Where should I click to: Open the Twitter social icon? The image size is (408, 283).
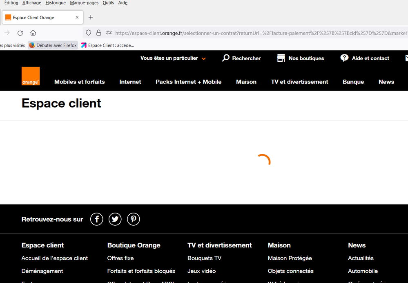[x=115, y=219]
